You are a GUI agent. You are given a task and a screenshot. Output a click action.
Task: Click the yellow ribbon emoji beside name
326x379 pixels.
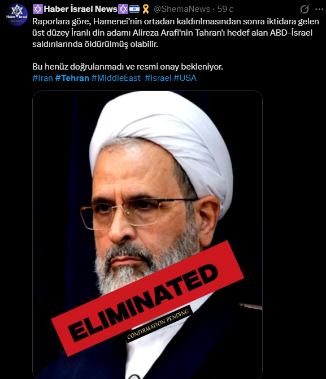[x=145, y=9]
